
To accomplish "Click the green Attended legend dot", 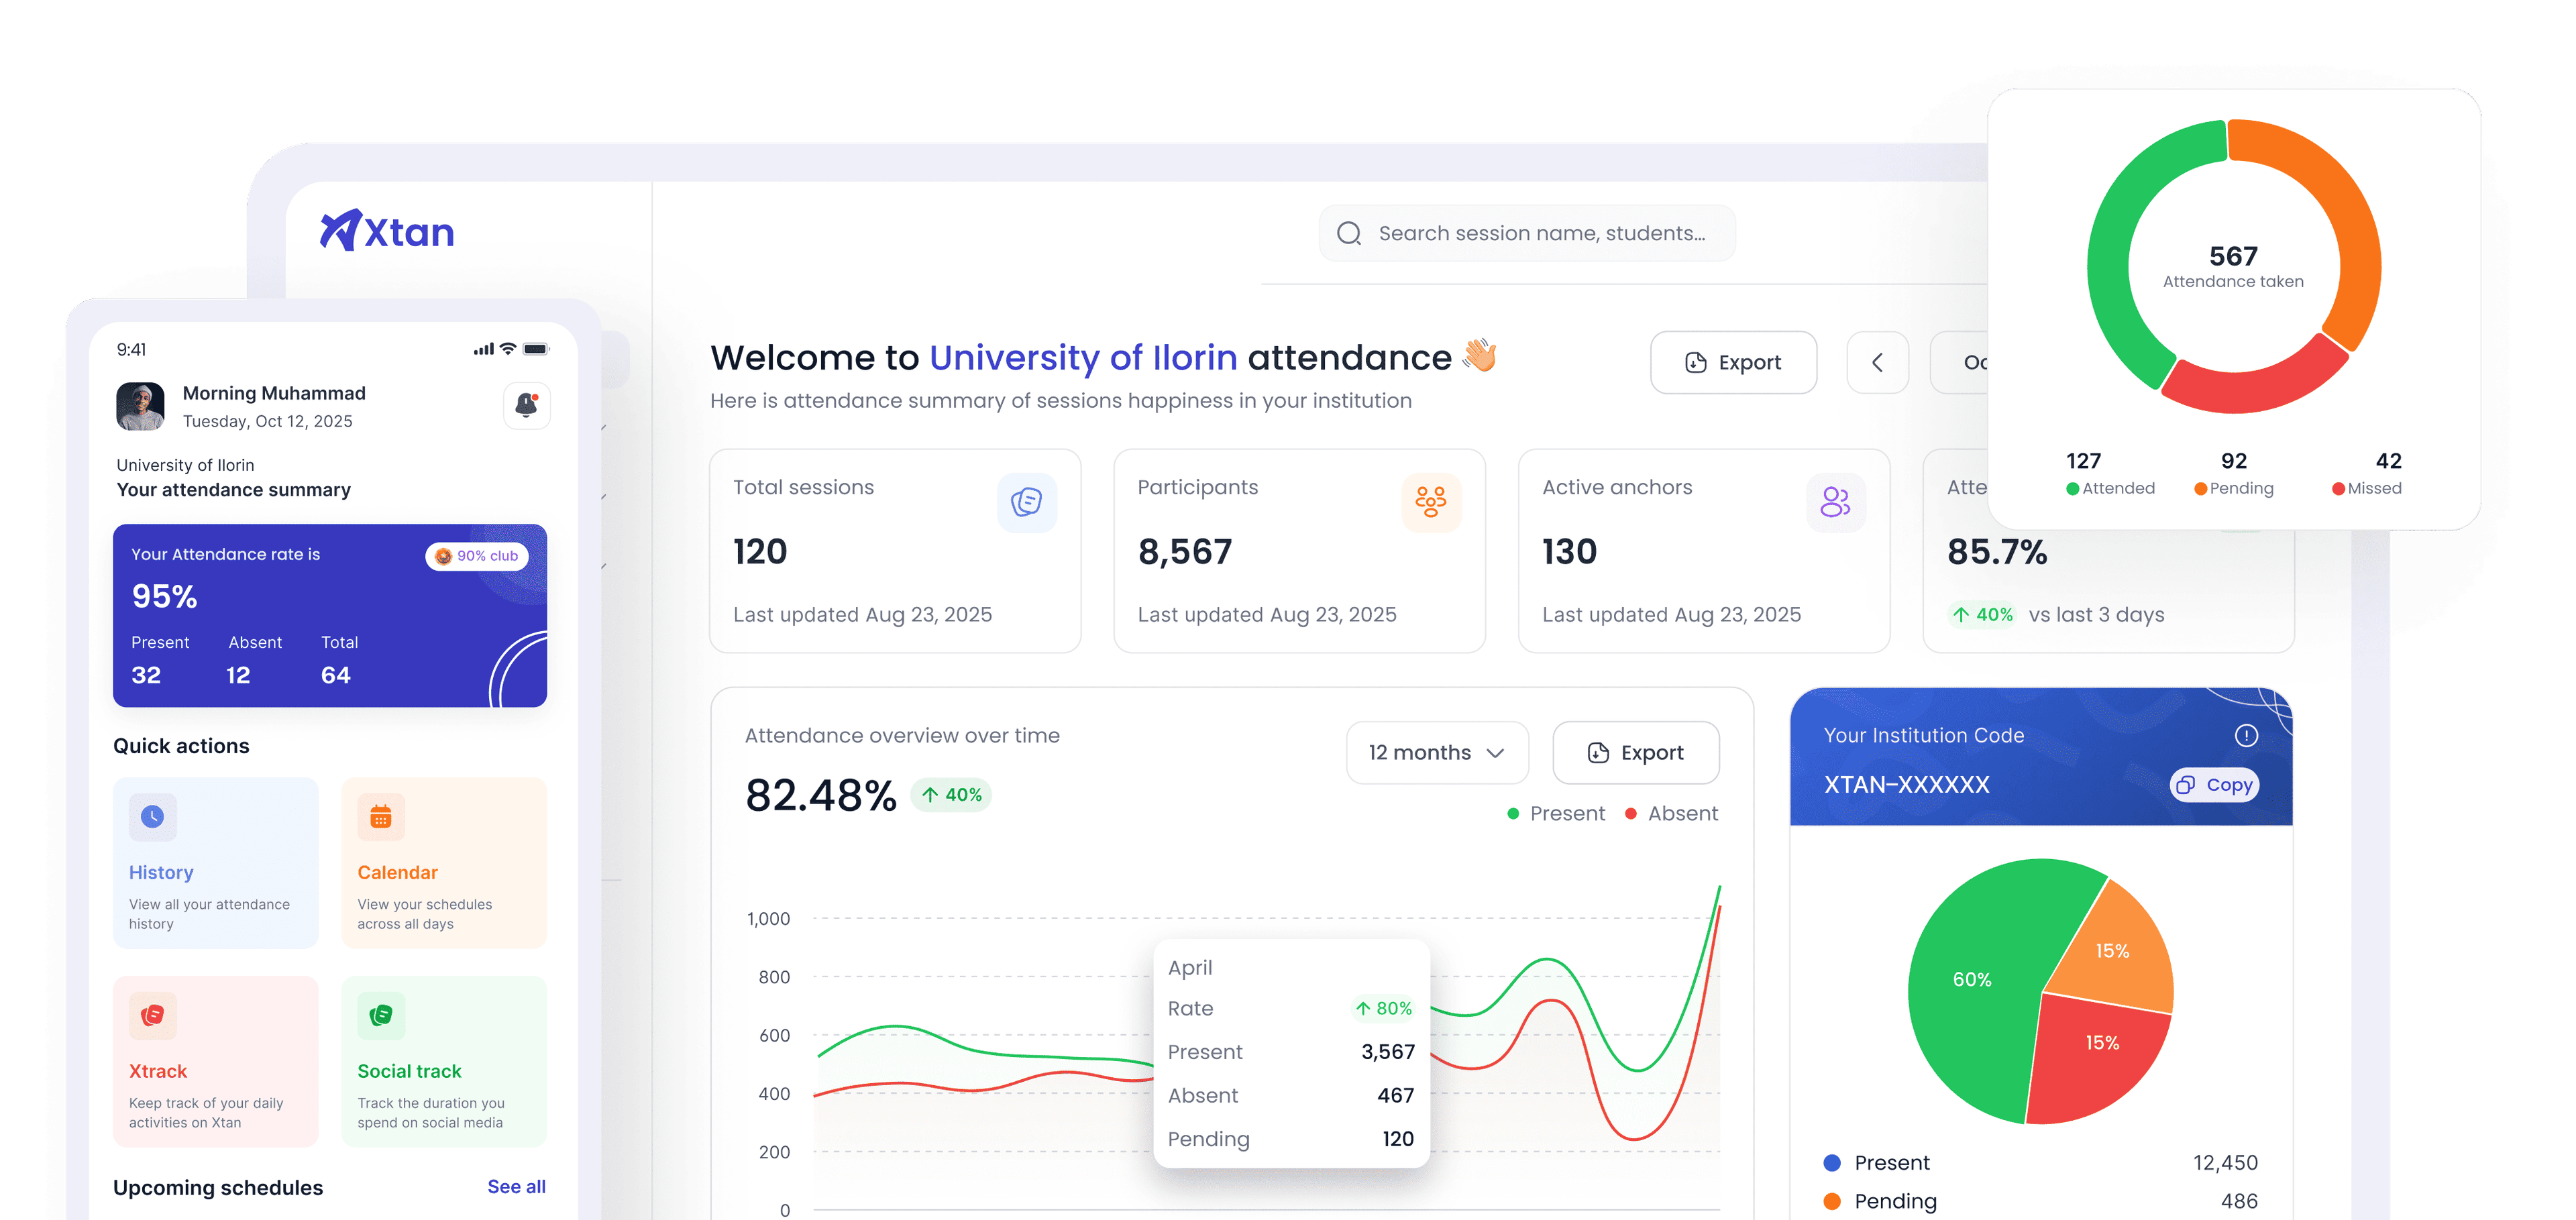I will tap(2073, 489).
